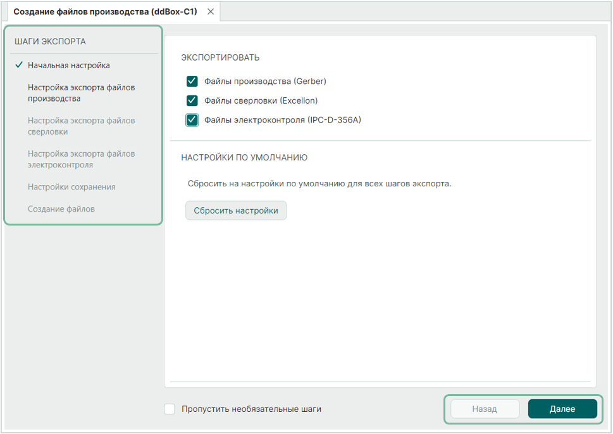This screenshot has width=613, height=434.
Task: Toggle 'Файлы электроконтроля (IPC-D-356A)' checkbox
Action: pos(192,120)
